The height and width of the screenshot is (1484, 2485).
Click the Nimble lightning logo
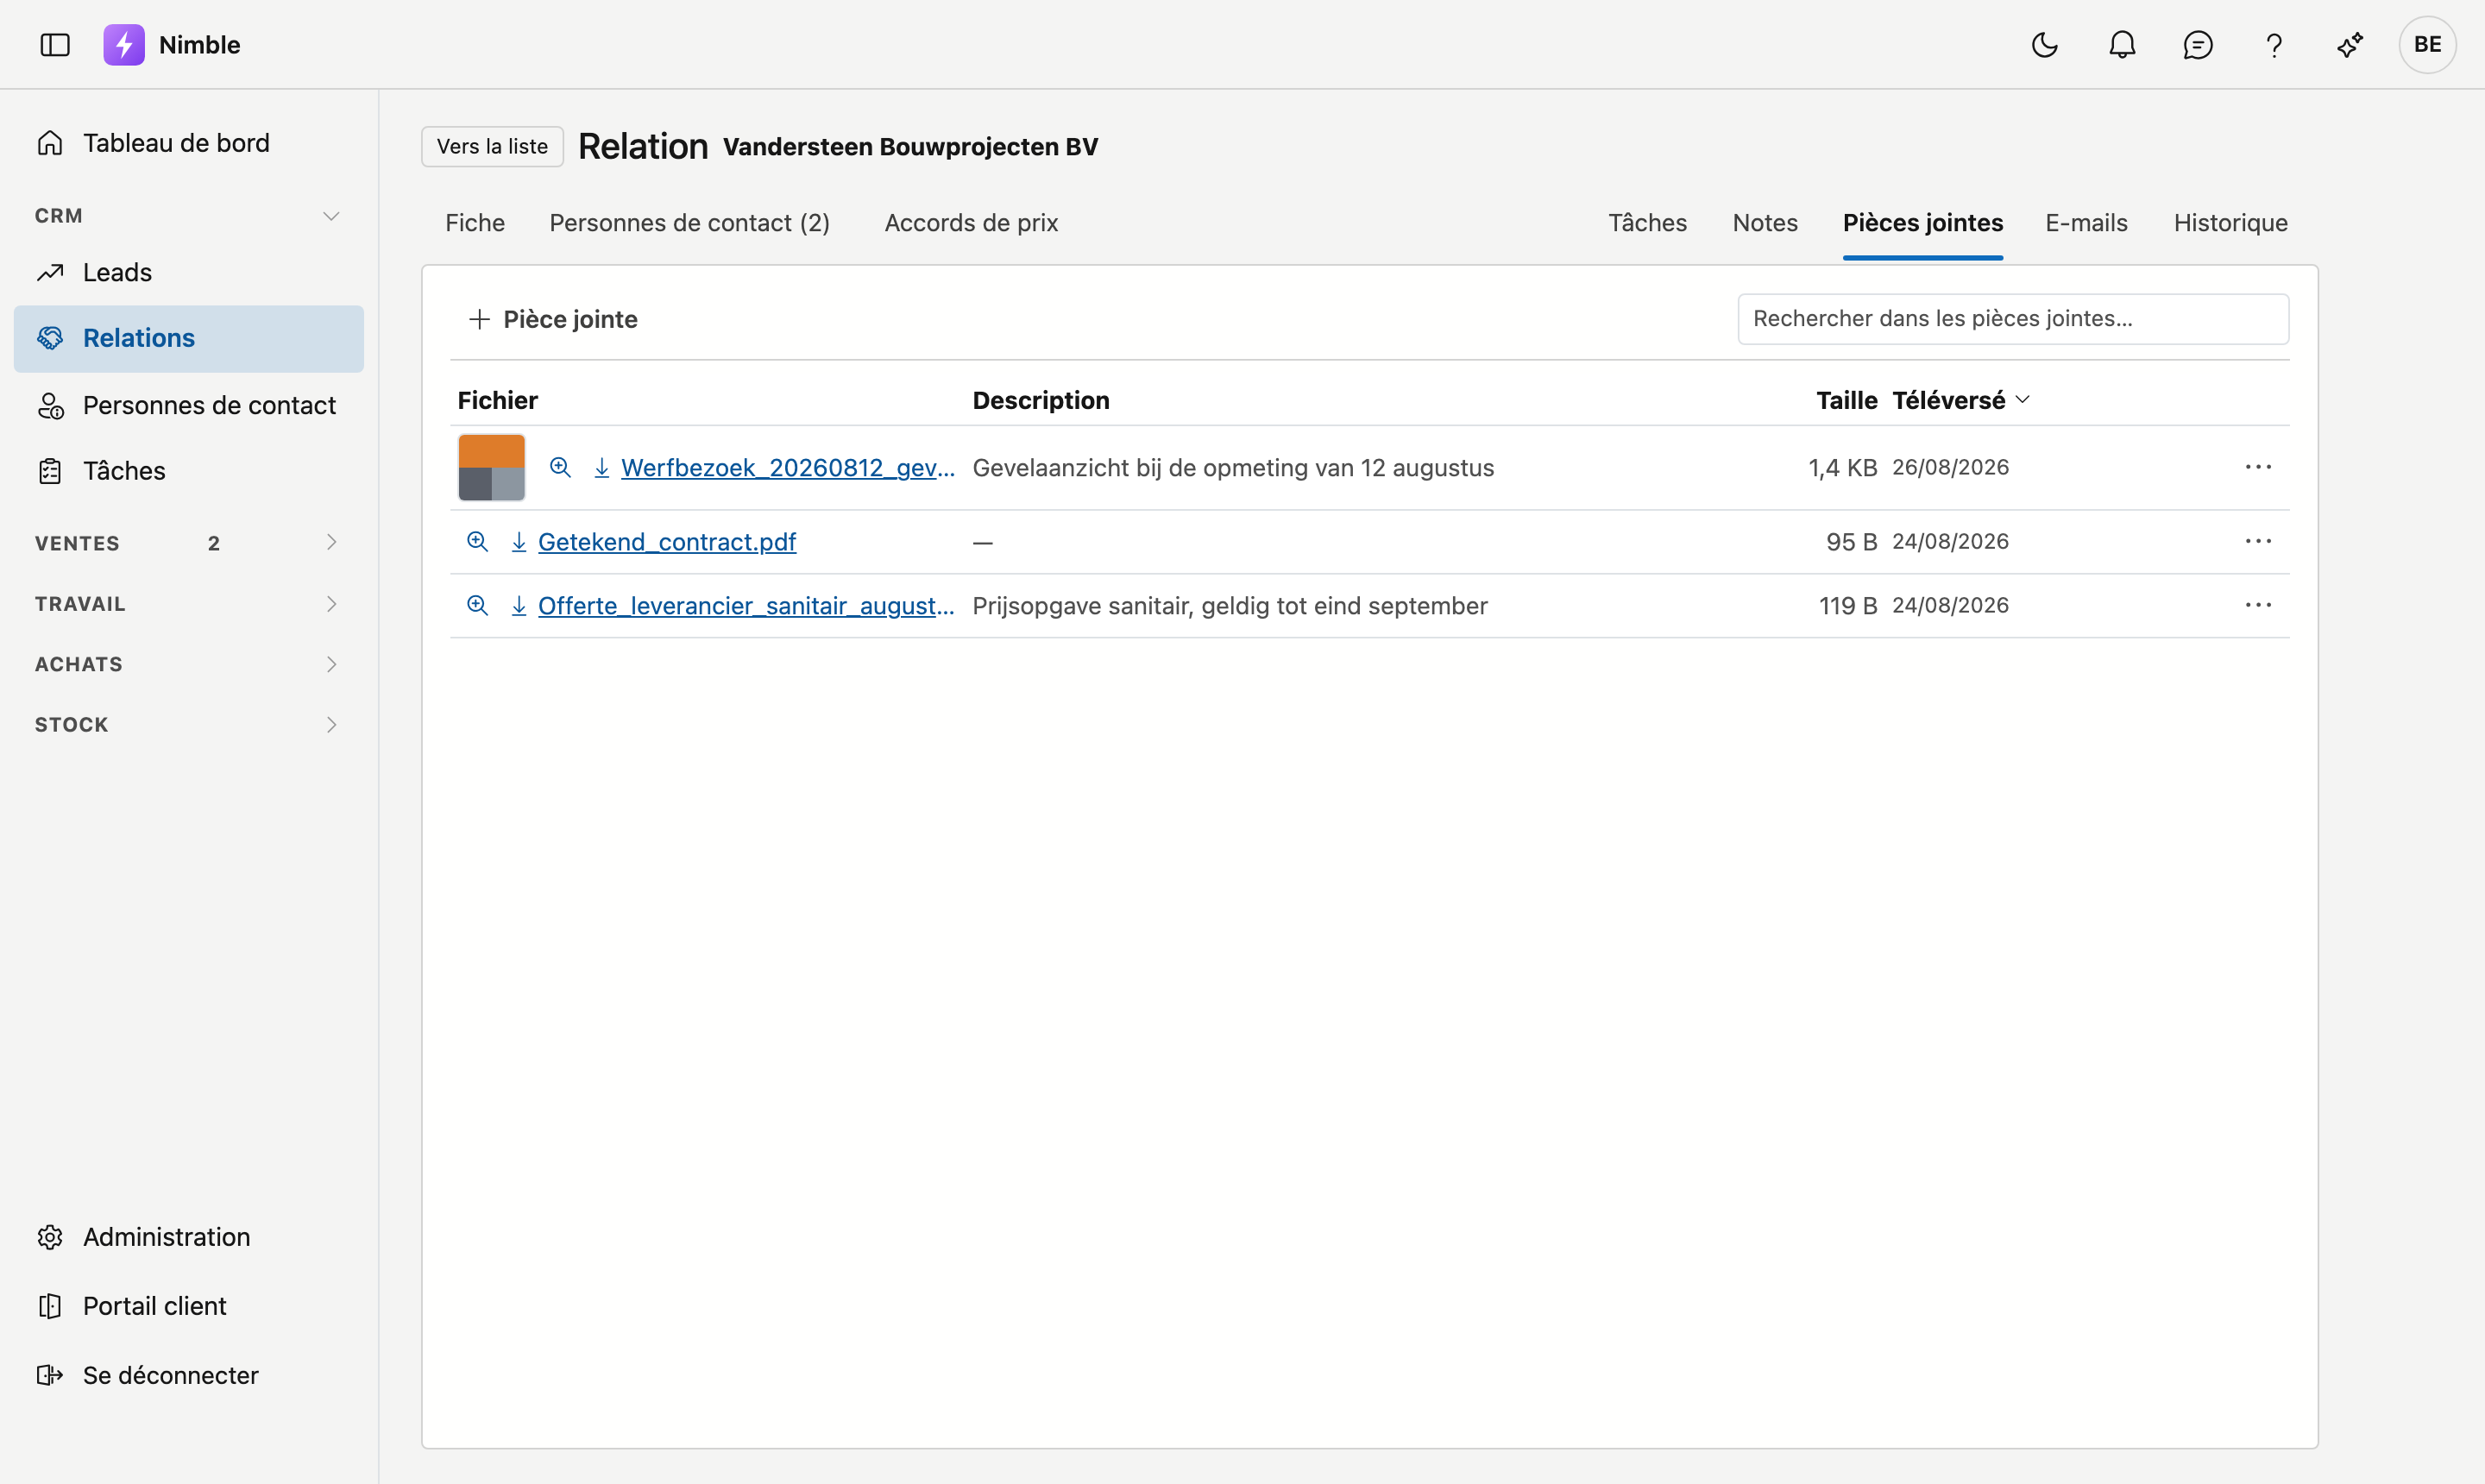(124, 45)
